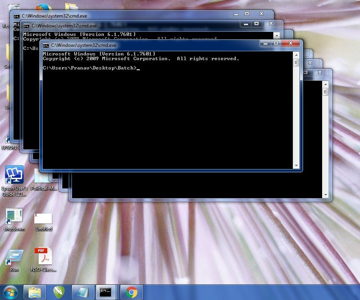The height and width of the screenshot is (300, 360).
Task: Open the second cmd window system menu icon
Action: click(27, 26)
